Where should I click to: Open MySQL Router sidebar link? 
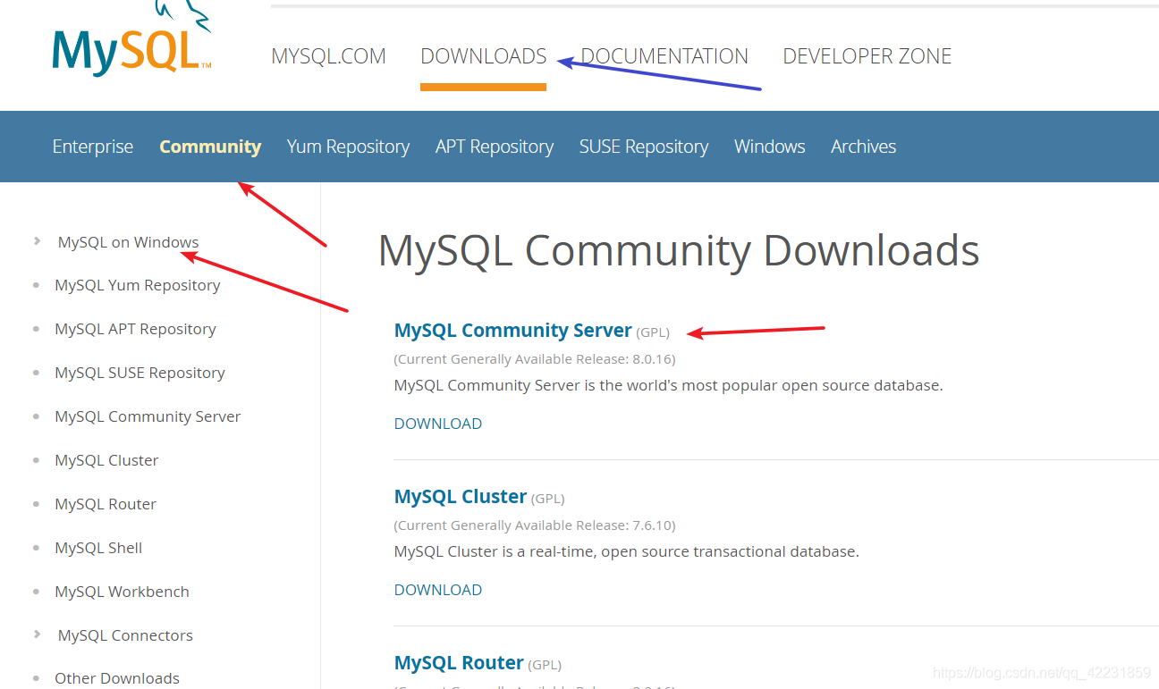pyautogui.click(x=106, y=504)
